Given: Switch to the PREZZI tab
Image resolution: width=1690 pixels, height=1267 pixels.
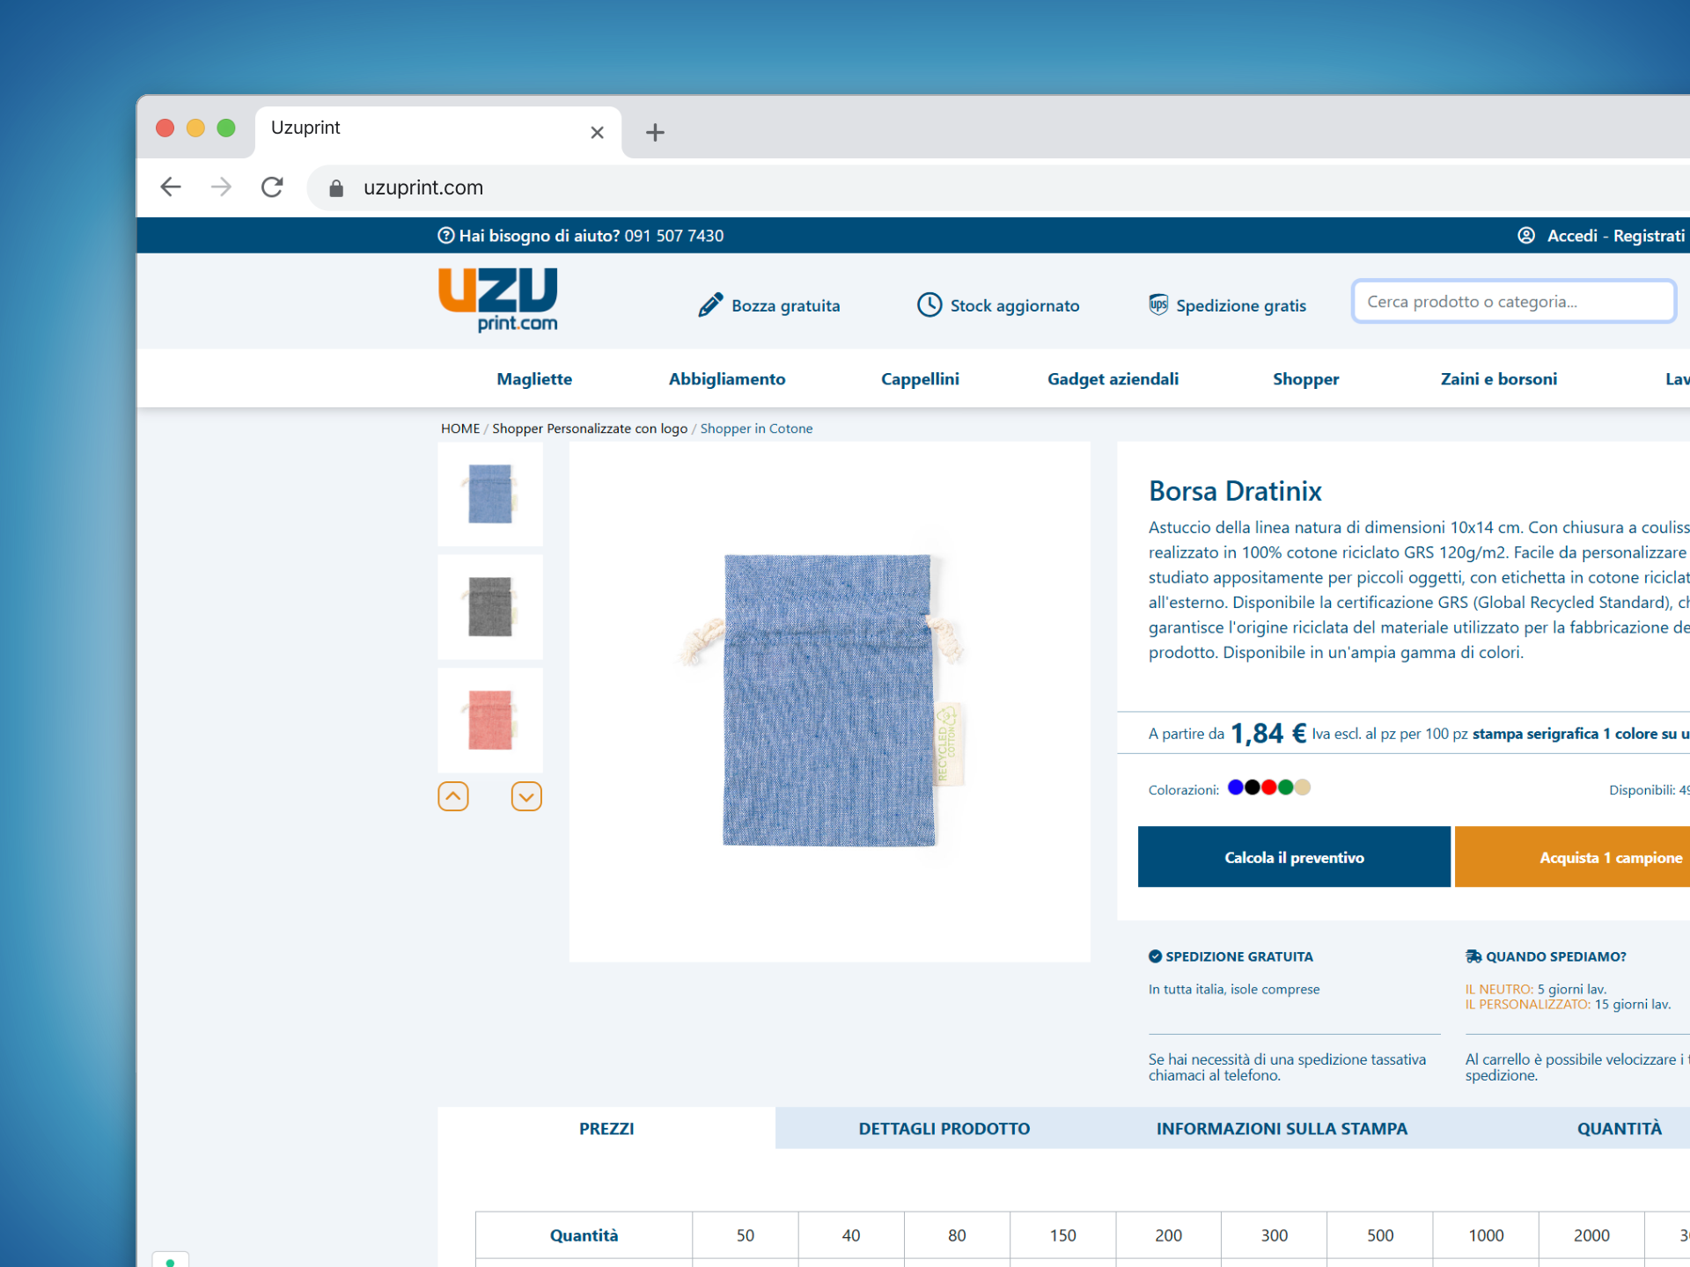Looking at the screenshot, I should click(x=606, y=1129).
